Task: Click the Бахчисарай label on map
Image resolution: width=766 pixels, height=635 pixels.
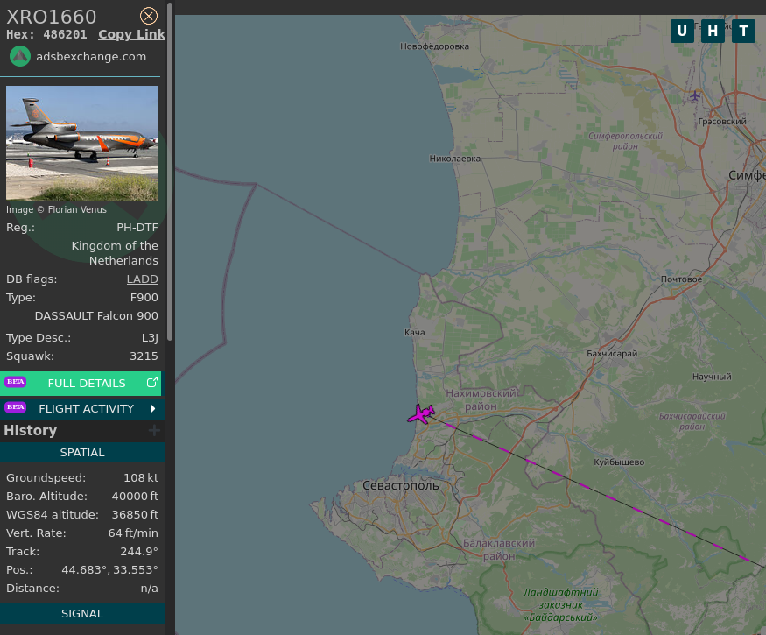Action: tap(612, 354)
